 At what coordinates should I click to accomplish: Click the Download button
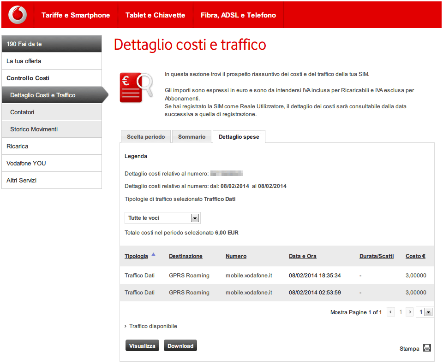click(x=180, y=346)
